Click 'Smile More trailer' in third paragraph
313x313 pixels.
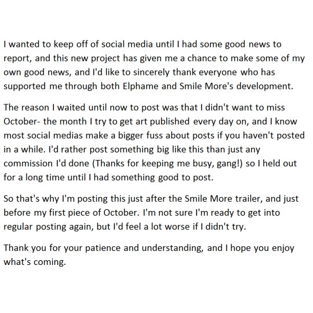click(223, 199)
